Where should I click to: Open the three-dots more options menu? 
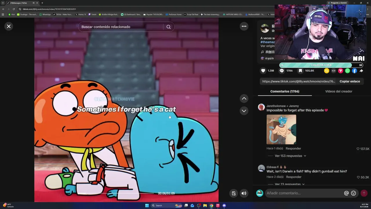[x=244, y=26]
